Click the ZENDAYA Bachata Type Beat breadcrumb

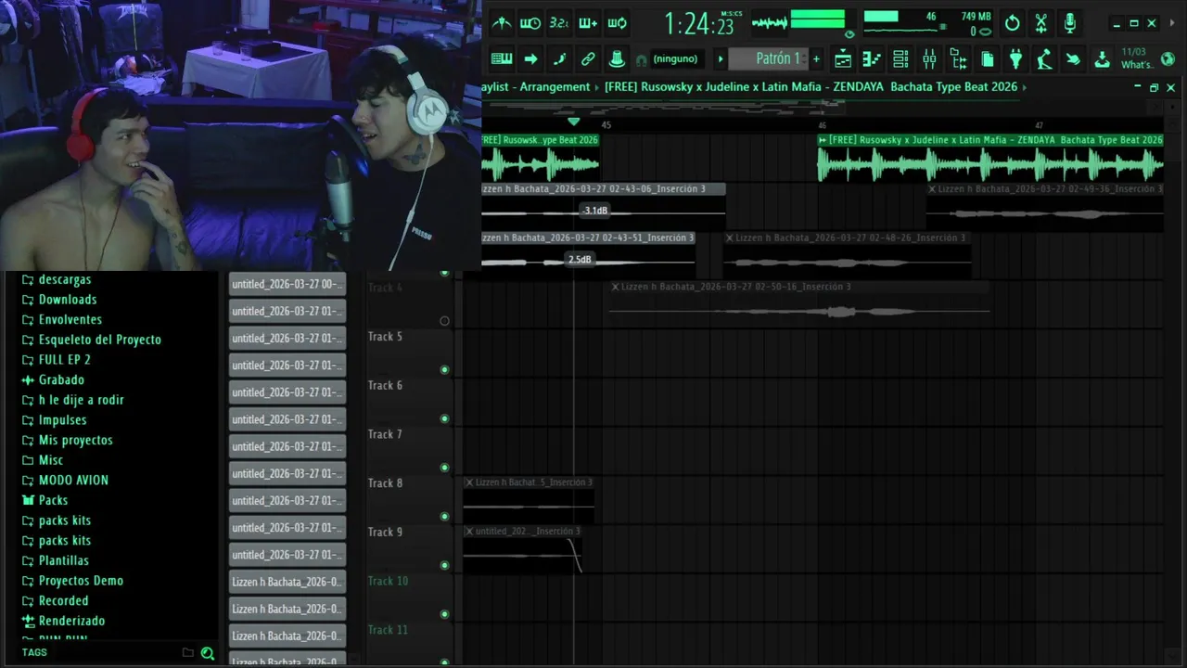tap(810, 86)
